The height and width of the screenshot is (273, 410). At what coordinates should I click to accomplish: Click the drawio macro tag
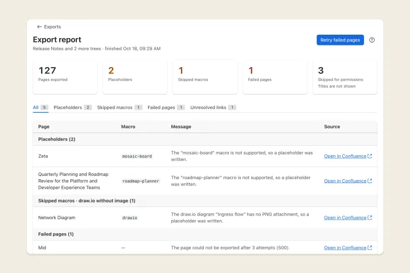(x=130, y=218)
